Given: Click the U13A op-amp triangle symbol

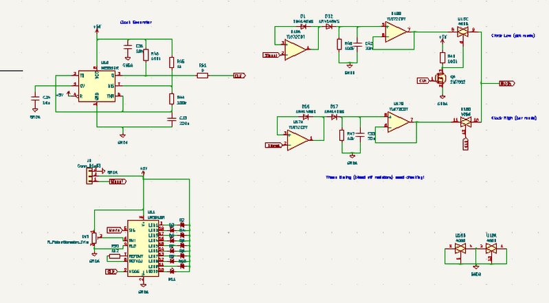Looking at the screenshot, I should tap(296, 48).
